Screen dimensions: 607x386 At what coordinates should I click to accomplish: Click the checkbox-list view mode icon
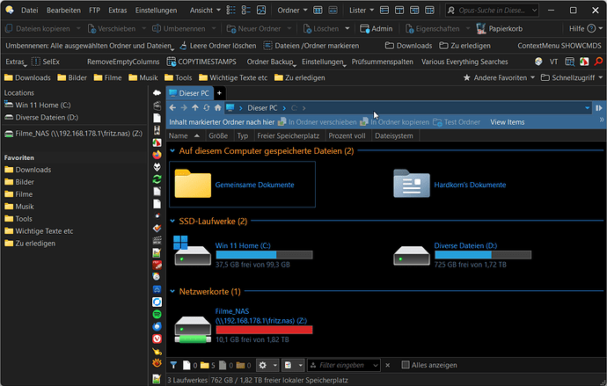point(246,11)
